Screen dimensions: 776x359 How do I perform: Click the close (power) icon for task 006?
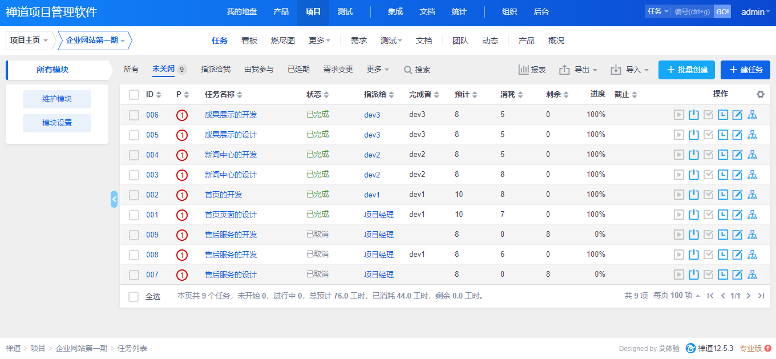[693, 115]
